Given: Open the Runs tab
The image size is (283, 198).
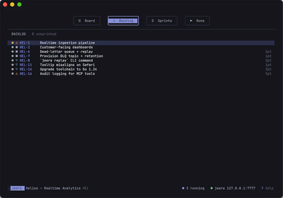Looking at the screenshot, I should pyautogui.click(x=197, y=21).
